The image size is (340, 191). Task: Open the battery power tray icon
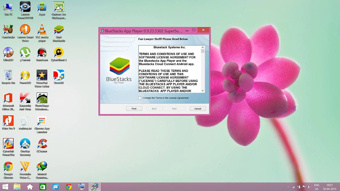click(299, 187)
